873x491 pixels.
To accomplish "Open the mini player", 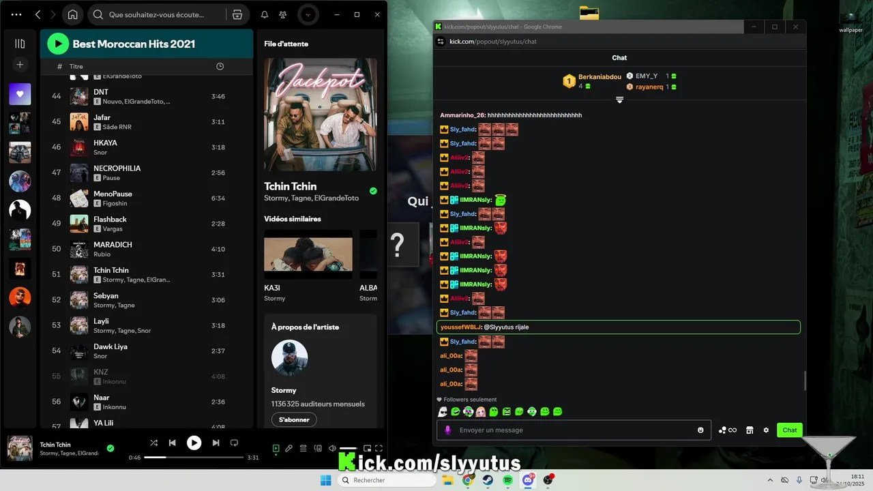I will pyautogui.click(x=367, y=448).
